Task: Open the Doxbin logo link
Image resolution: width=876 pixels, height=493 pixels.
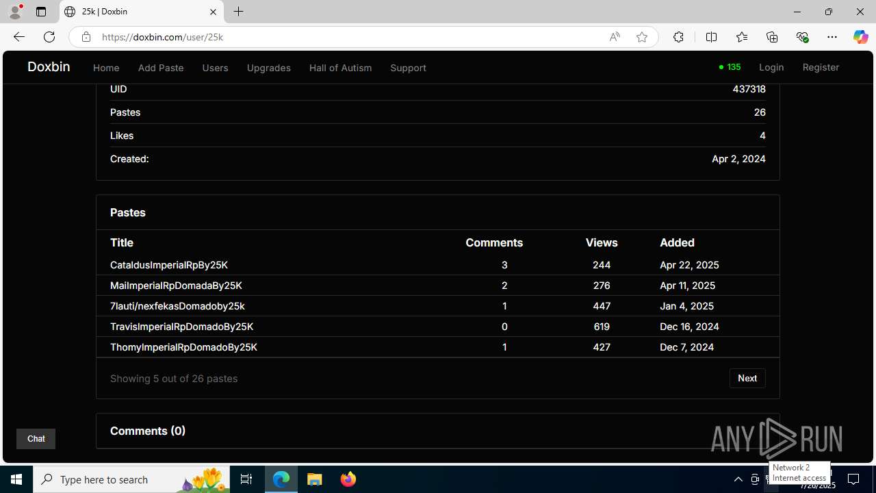Action: (x=49, y=66)
